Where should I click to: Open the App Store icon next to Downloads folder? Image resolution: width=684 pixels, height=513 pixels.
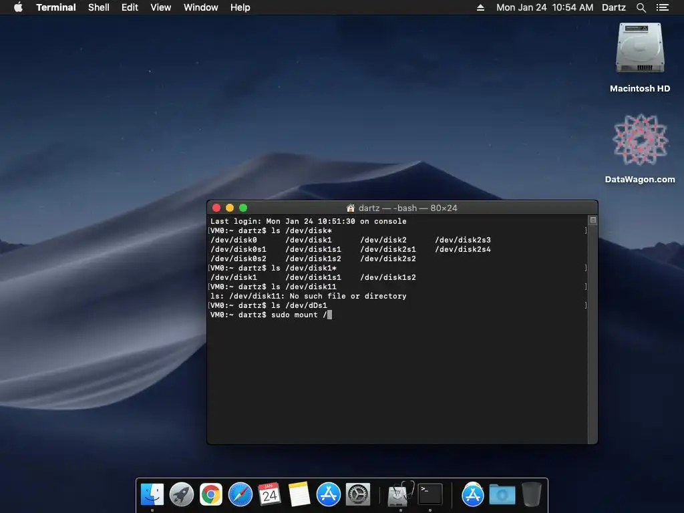coord(472,495)
